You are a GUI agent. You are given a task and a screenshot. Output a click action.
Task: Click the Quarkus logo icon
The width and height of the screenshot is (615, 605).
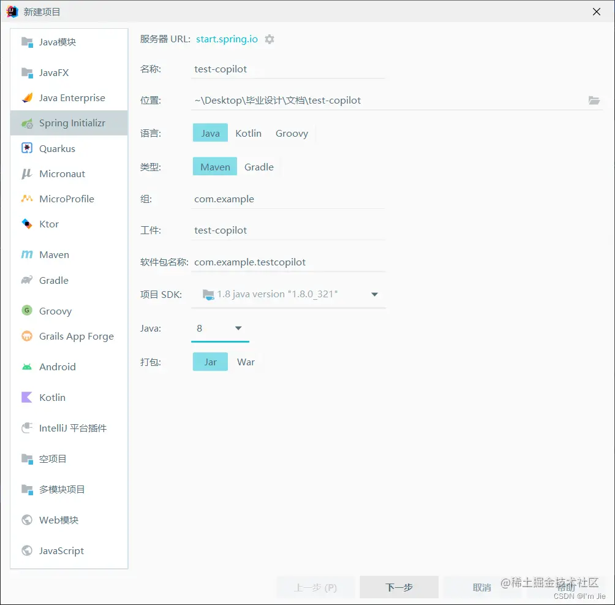27,148
